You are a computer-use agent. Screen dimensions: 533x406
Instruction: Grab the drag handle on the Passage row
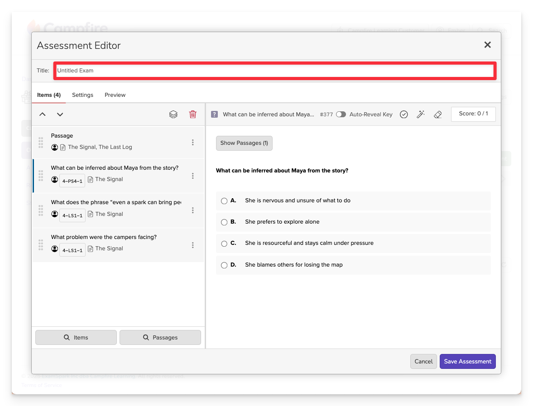(41, 142)
